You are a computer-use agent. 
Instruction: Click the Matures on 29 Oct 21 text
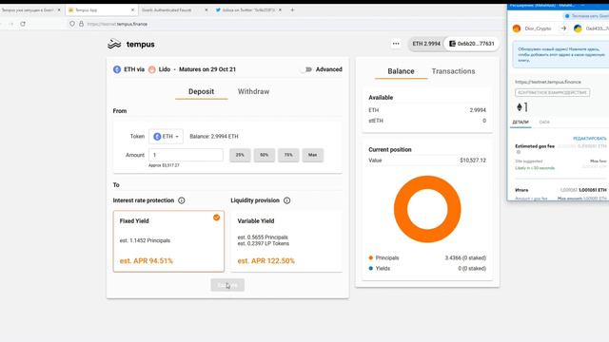tap(207, 69)
